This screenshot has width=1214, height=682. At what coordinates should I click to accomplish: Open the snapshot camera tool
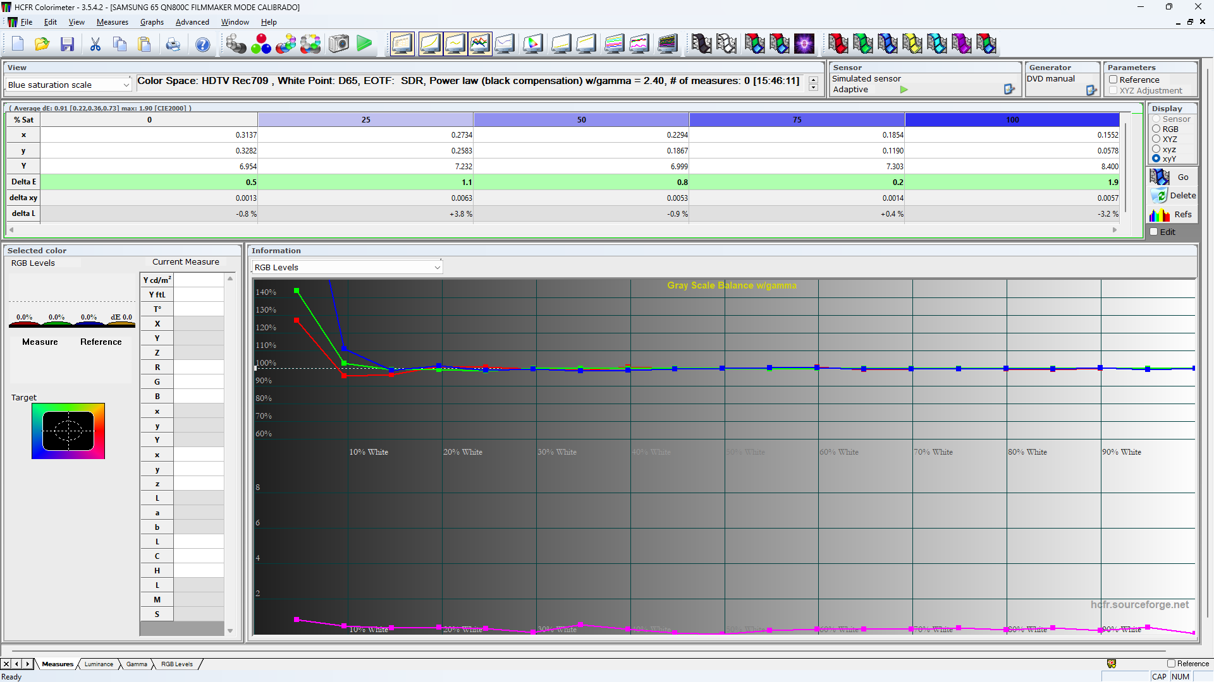coord(338,44)
